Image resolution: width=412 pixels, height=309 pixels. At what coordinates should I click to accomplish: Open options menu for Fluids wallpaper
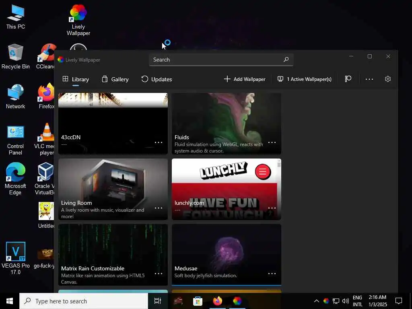pyautogui.click(x=272, y=142)
